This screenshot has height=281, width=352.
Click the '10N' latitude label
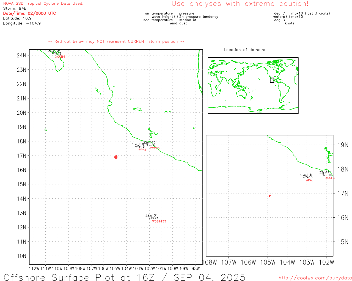[21, 256]
